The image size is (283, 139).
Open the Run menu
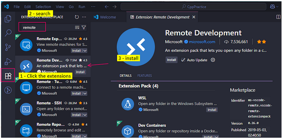(x=82, y=7)
